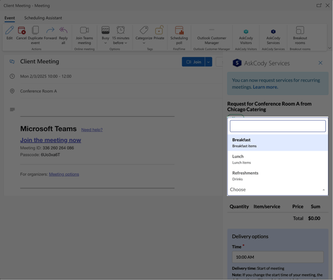Viewport: 333px width, 280px height.
Task: Click Meeting ID 336 260 264 086
Action: tap(47, 148)
